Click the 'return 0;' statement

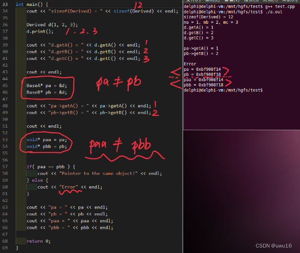[38, 241]
